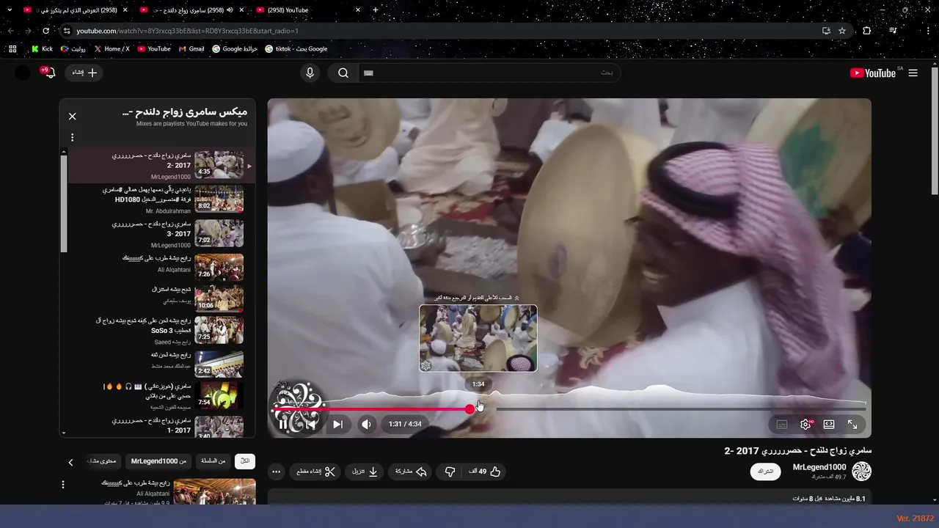Screen dimensions: 939x528
Task: Click the magnifier search button
Action: (x=343, y=73)
